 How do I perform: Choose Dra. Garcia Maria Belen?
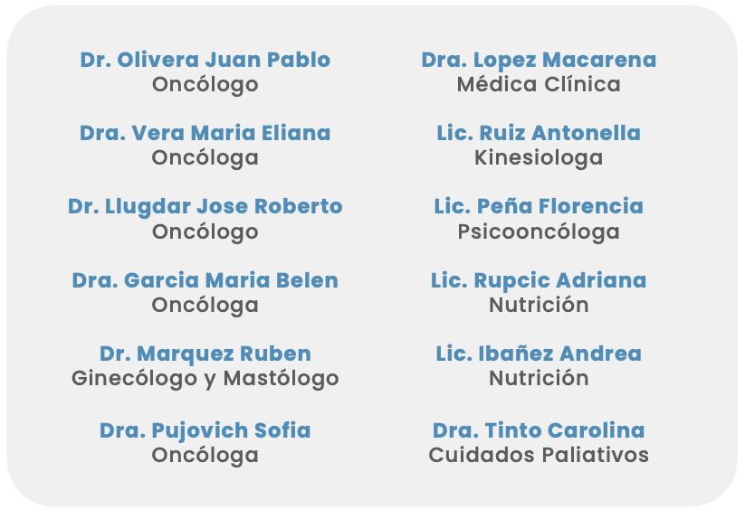[205, 280]
